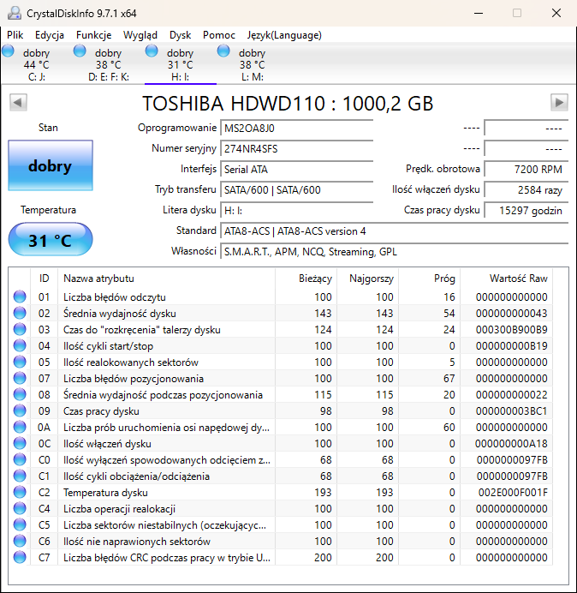Select the D: E: F: K: disk orb
Viewport: 577px width, 593px height.
(x=80, y=51)
